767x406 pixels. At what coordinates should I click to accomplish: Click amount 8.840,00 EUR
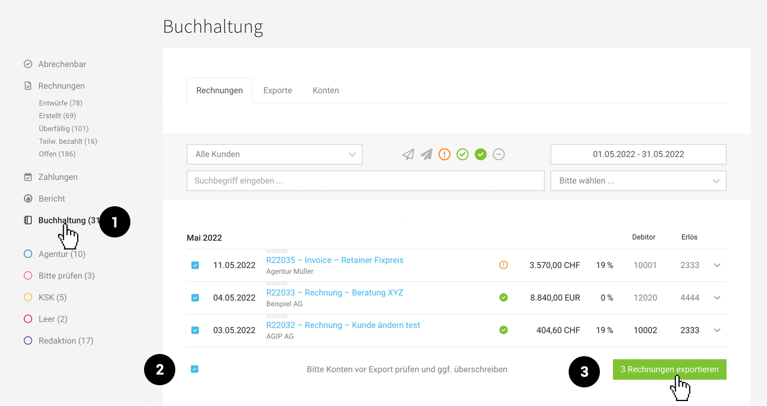(x=555, y=298)
